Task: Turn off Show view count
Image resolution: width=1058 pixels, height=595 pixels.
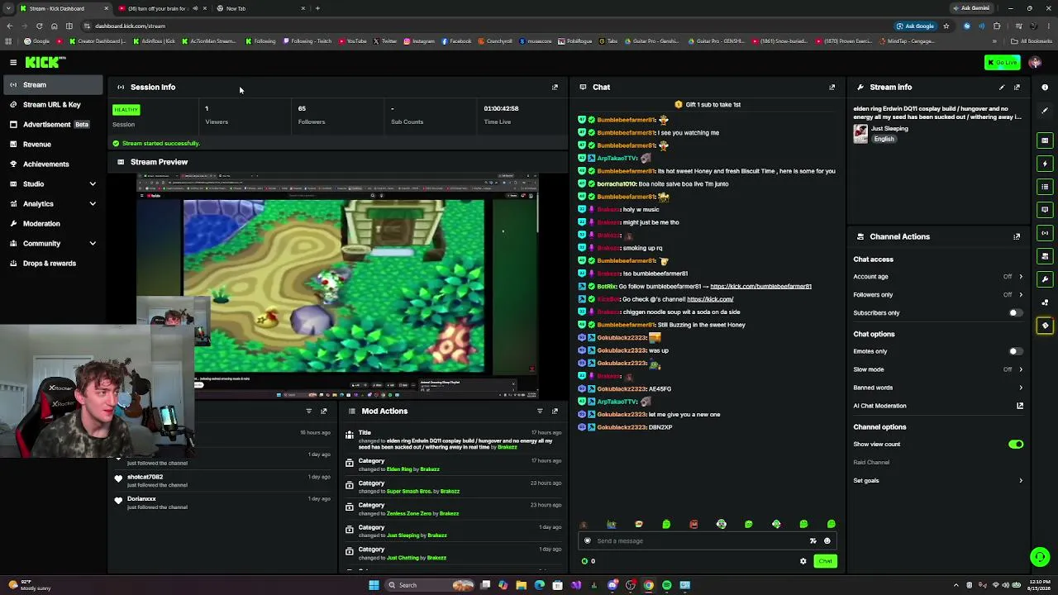Action: coord(1016,445)
